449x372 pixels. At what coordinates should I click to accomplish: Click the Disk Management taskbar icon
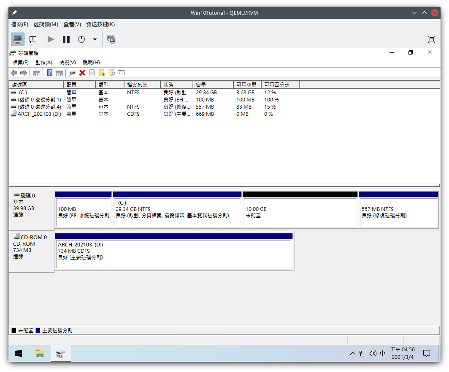(61, 353)
